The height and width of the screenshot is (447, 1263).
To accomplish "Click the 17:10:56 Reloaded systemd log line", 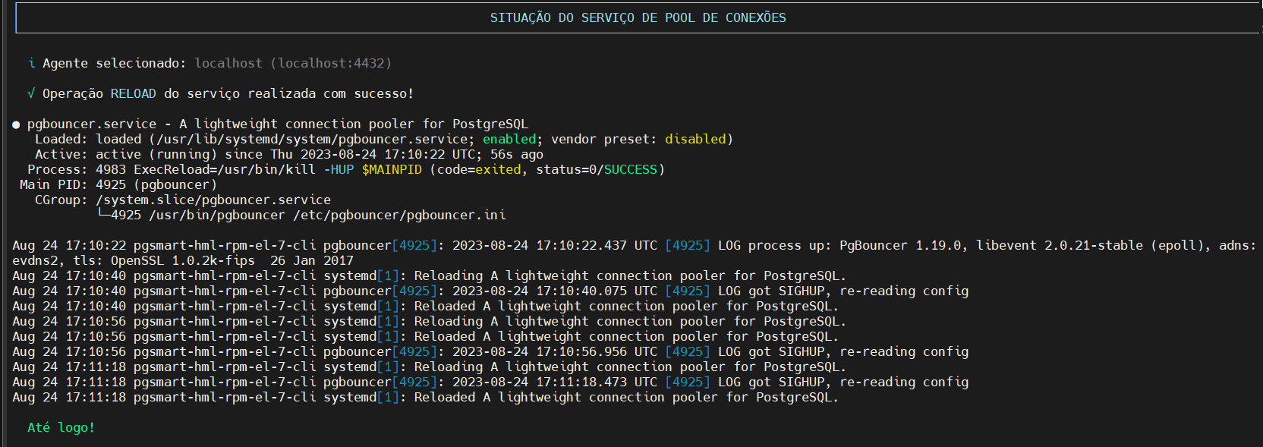I will point(426,336).
